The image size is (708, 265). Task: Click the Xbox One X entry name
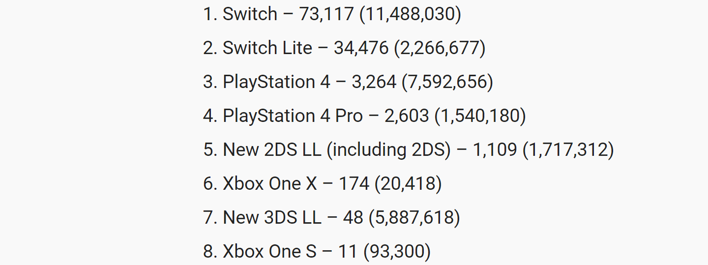coord(270,183)
